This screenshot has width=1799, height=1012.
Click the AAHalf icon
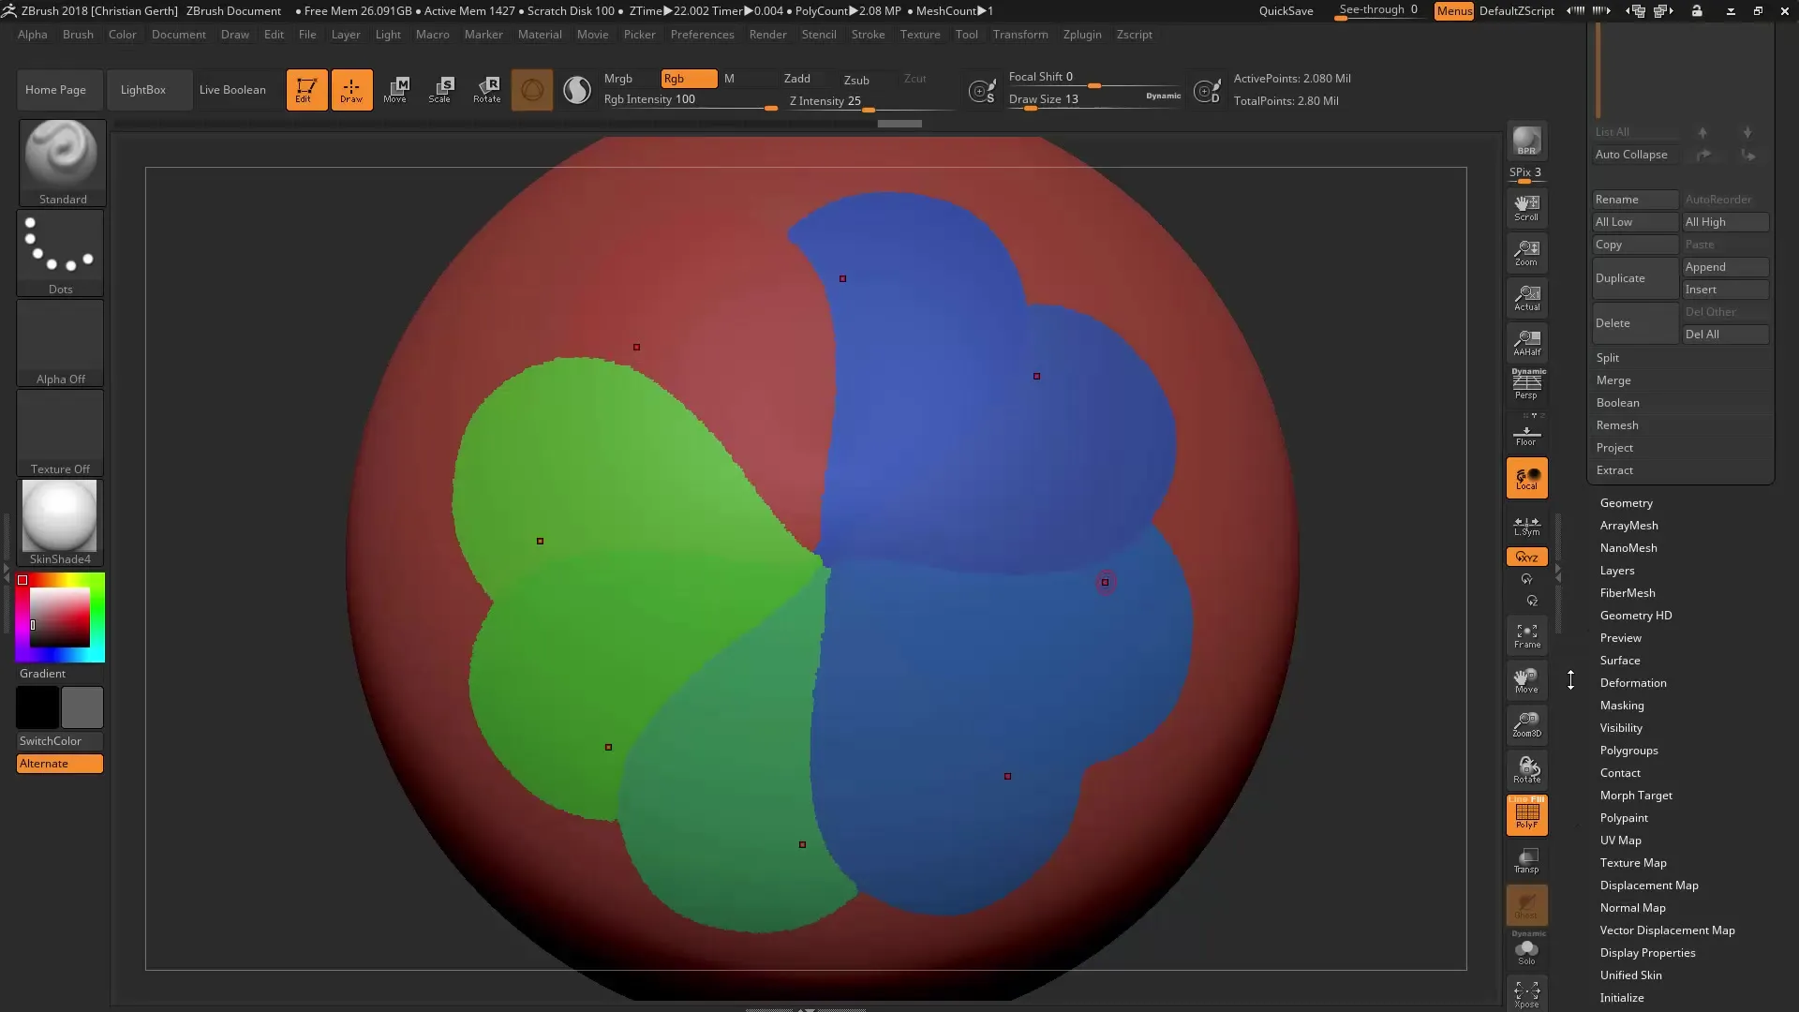tap(1526, 343)
